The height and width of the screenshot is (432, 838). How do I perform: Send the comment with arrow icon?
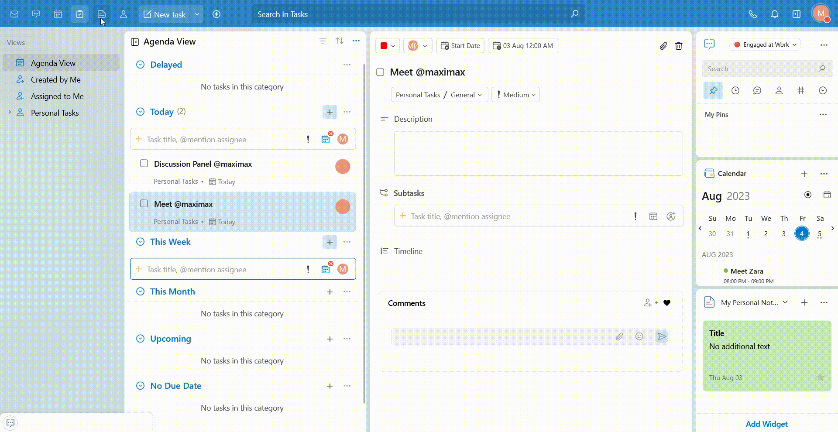point(662,336)
